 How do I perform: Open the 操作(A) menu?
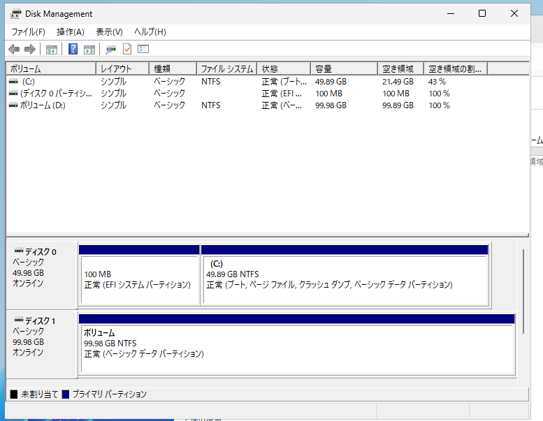70,32
